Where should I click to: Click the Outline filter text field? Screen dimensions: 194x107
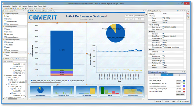click(13, 62)
